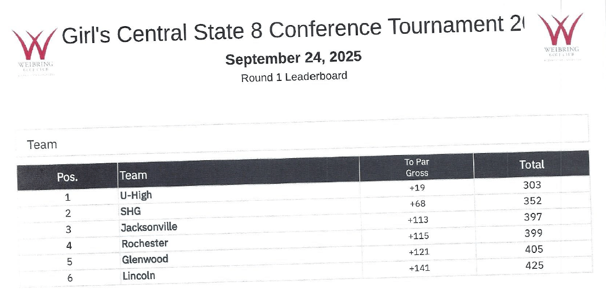Open the Jacksonville team entry
The height and width of the screenshot is (300, 606).
click(149, 227)
